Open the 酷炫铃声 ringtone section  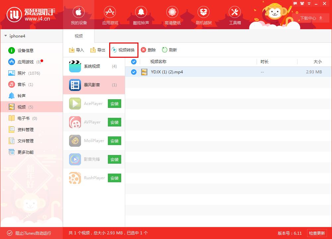141,15
